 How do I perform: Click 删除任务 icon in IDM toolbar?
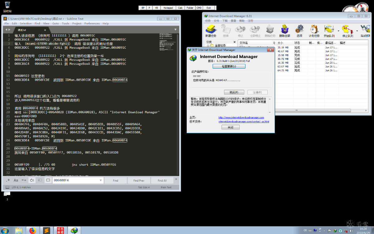pos(270,31)
